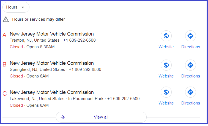Open Directions icon for Springfield location

click(190, 65)
